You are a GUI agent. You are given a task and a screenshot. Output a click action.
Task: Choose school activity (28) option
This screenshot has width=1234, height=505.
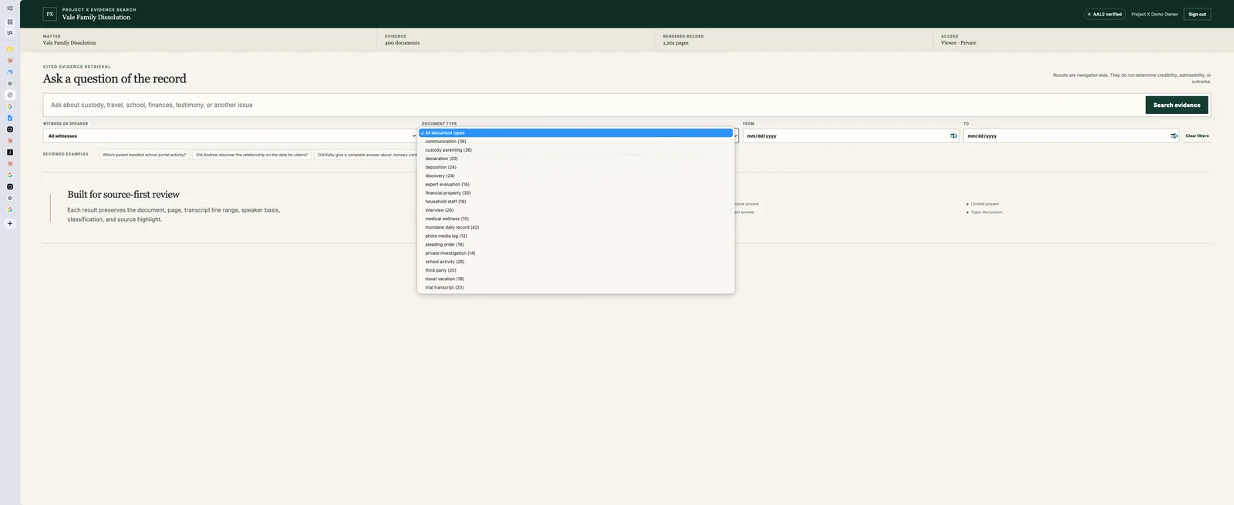575,262
